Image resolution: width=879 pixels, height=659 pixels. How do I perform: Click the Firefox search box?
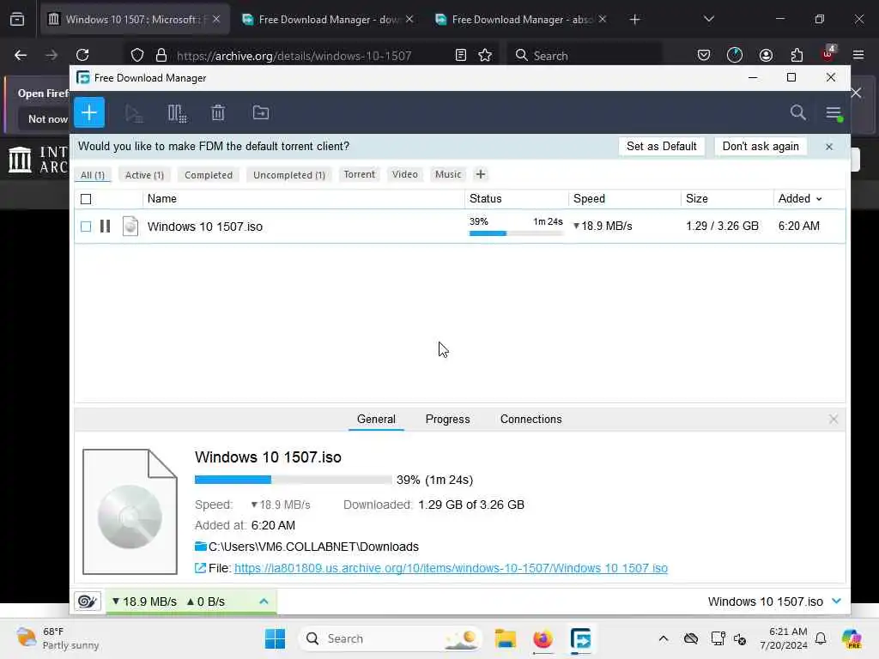click(585, 55)
